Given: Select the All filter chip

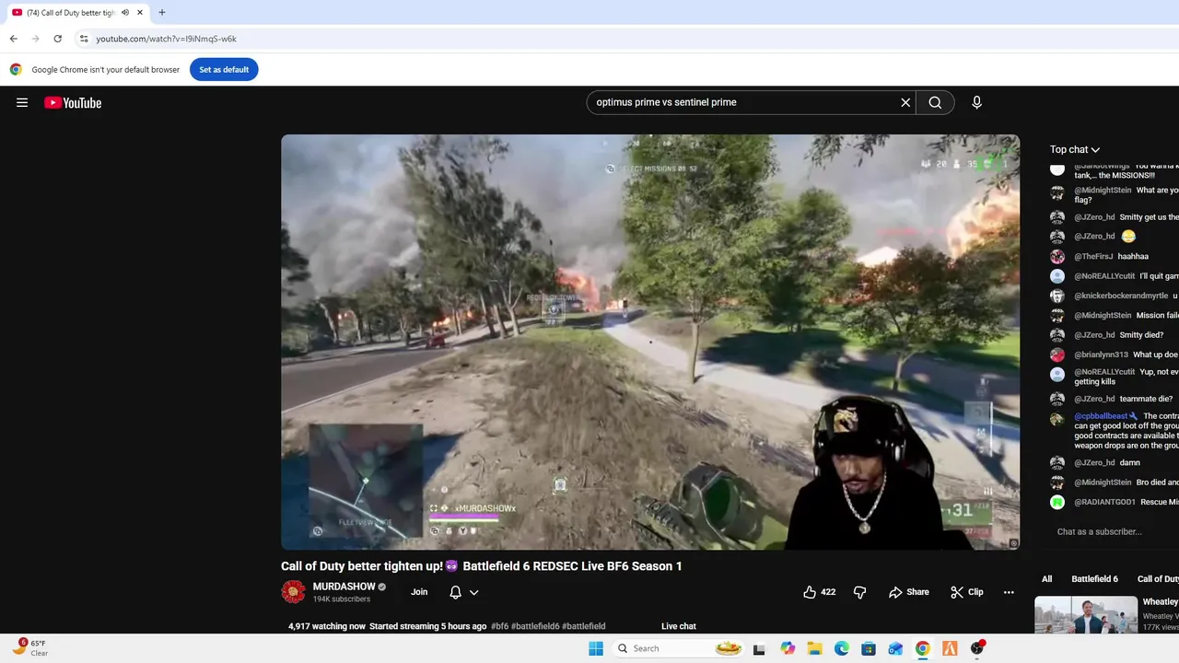Looking at the screenshot, I should (x=1046, y=578).
